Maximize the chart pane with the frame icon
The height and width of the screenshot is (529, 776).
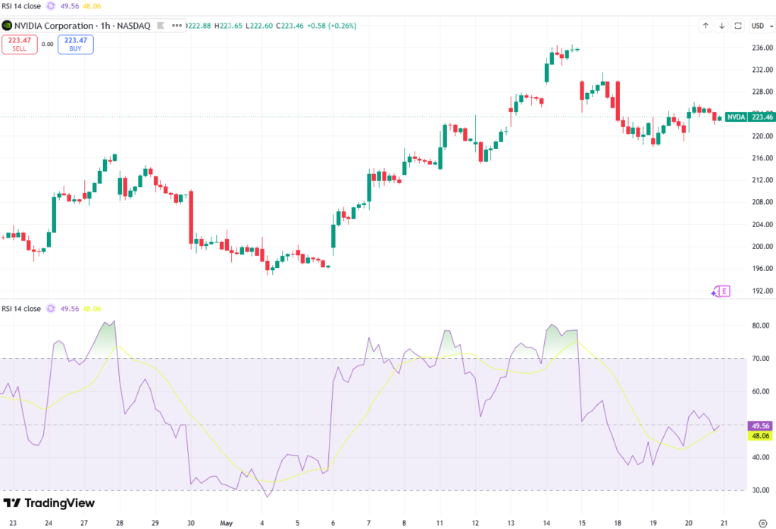738,26
